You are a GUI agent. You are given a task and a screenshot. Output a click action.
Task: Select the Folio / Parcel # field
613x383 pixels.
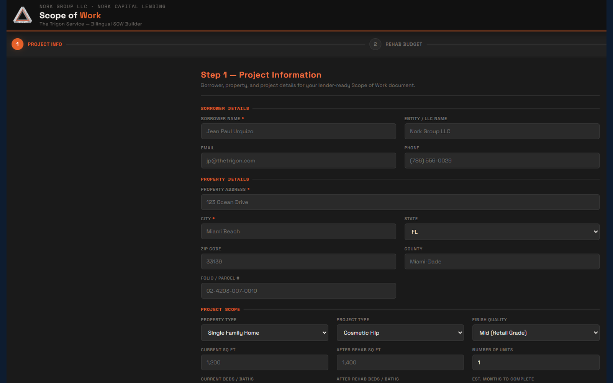298,291
